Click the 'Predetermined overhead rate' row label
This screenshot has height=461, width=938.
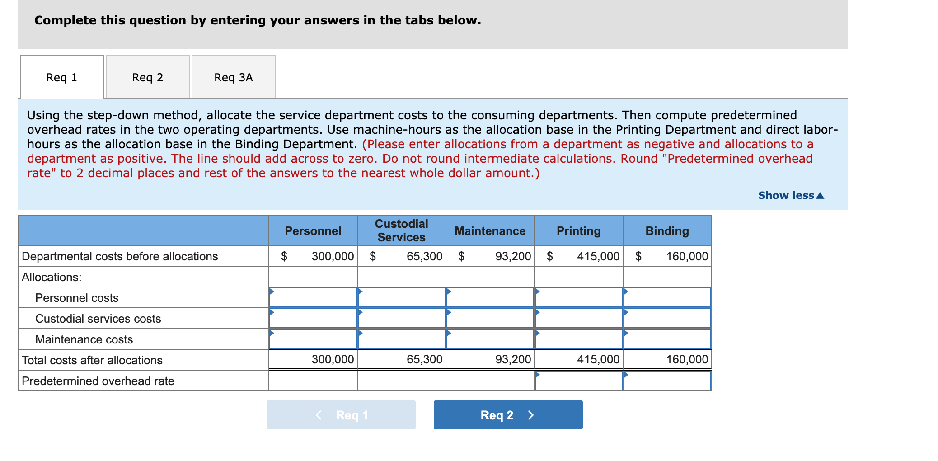[x=98, y=381]
